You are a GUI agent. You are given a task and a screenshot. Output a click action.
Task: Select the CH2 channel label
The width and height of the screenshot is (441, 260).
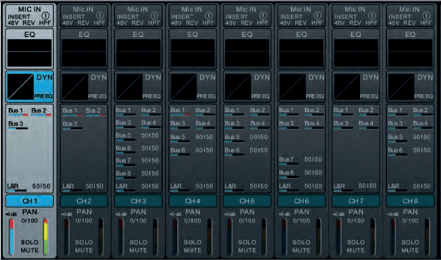(x=84, y=201)
